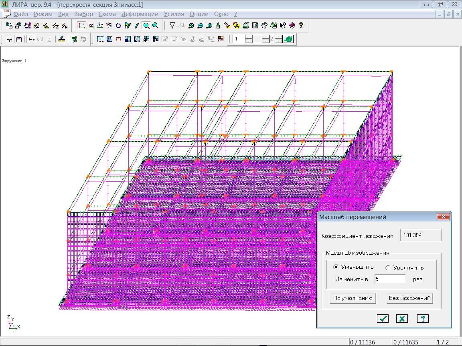
Task: Click the flashlight icon in toolbar
Action: click(227, 26)
